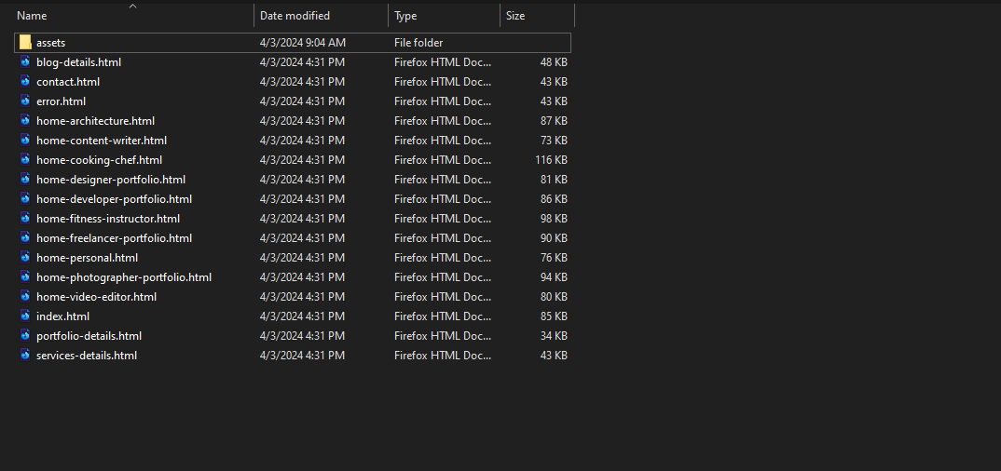1001x471 pixels.
Task: Click the home-fitness-instructor.html file icon
Action: click(25, 219)
